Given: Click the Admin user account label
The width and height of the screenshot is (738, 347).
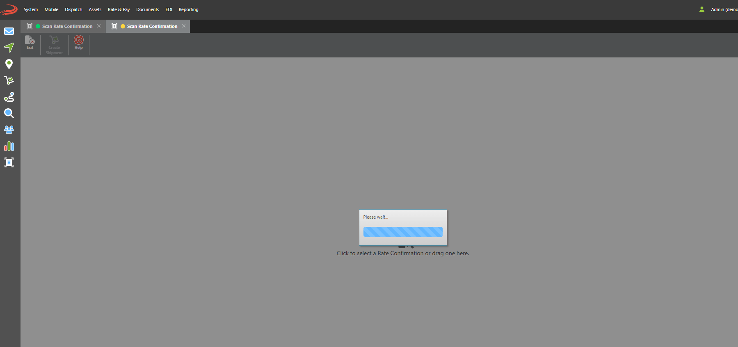Looking at the screenshot, I should [x=724, y=9].
